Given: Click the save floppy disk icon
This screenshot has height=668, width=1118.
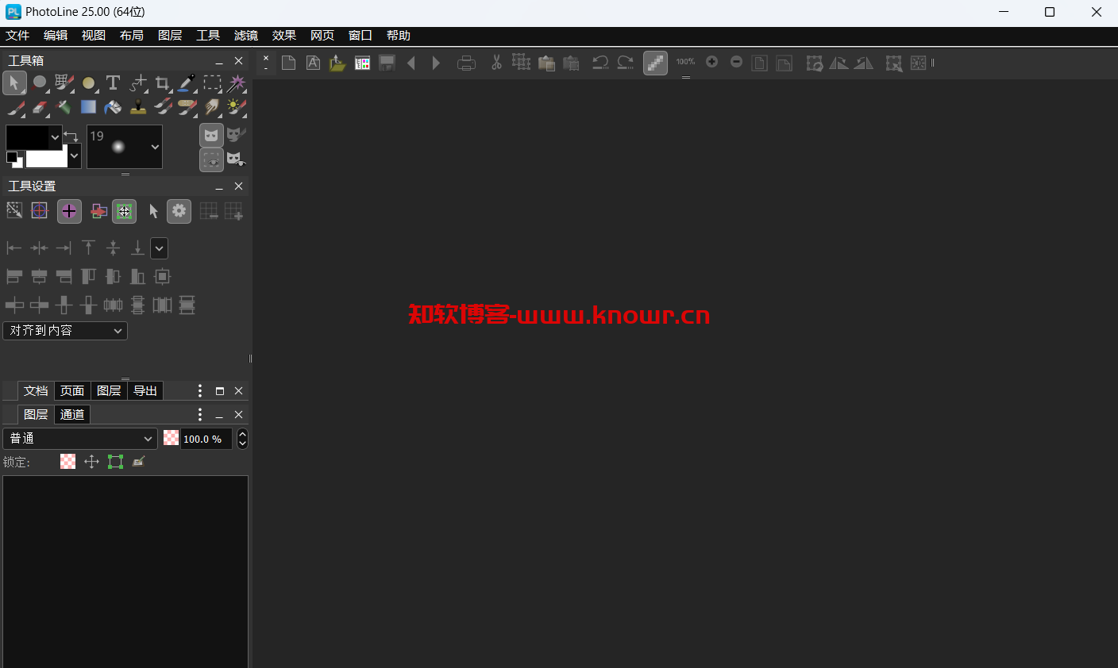Looking at the screenshot, I should [x=387, y=63].
